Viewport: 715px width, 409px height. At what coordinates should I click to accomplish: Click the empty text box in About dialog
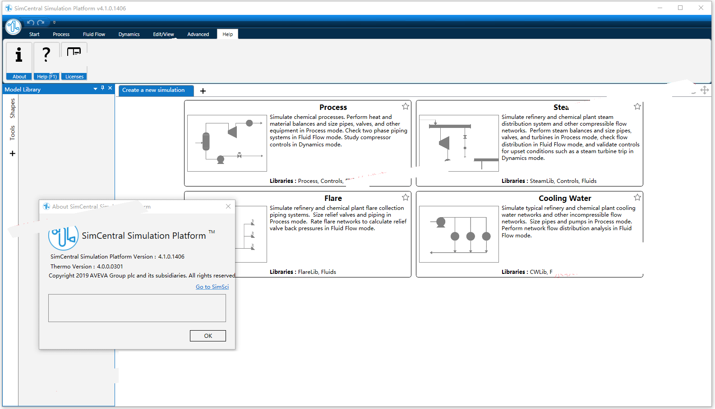point(137,308)
